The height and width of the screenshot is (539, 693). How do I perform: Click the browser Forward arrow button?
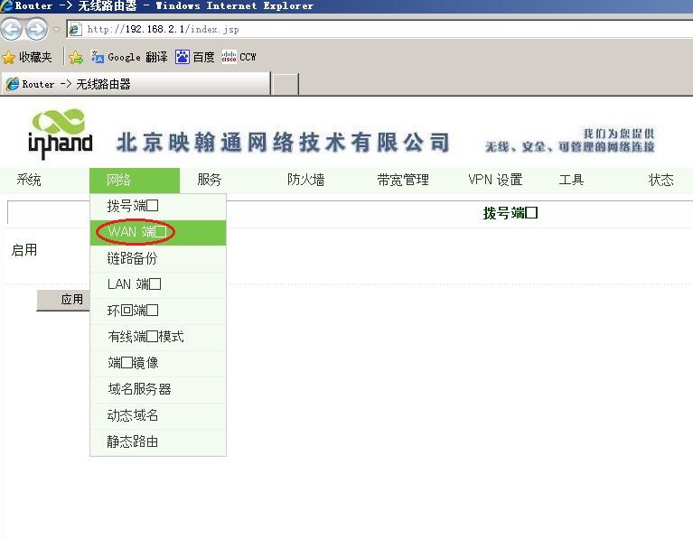[36, 30]
